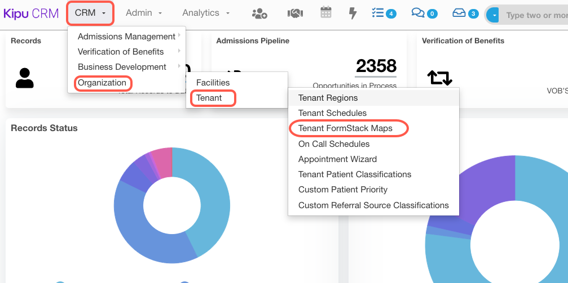Focus the top search input field

(536, 15)
